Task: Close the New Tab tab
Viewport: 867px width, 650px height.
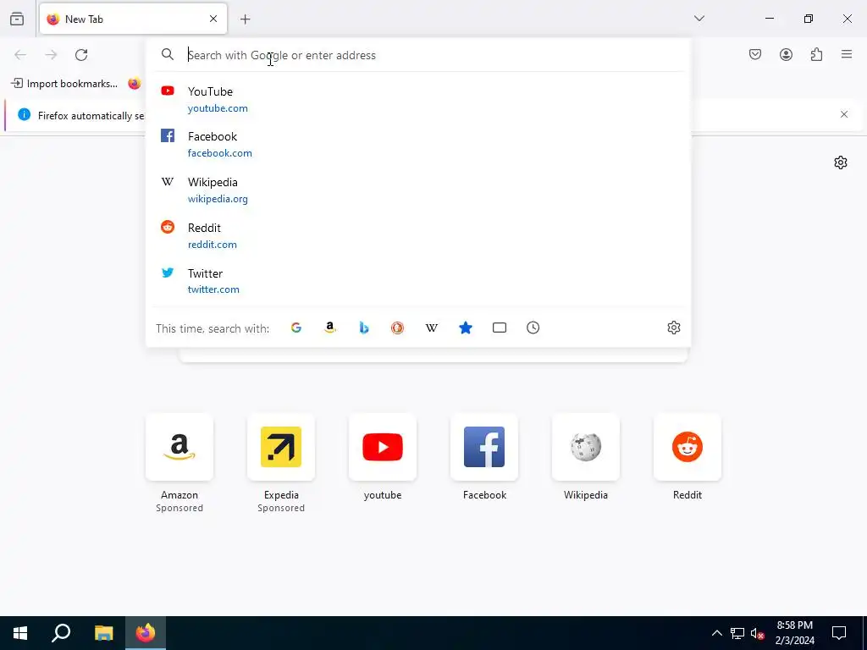Action: (x=213, y=19)
